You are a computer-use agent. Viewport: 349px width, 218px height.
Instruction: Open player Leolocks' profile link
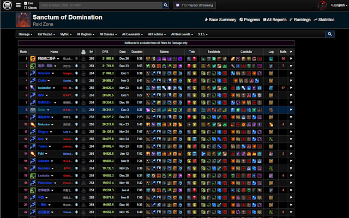click(x=44, y=175)
